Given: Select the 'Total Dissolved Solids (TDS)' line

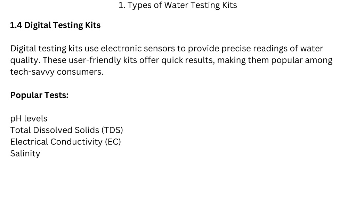Looking at the screenshot, I should tap(66, 130).
